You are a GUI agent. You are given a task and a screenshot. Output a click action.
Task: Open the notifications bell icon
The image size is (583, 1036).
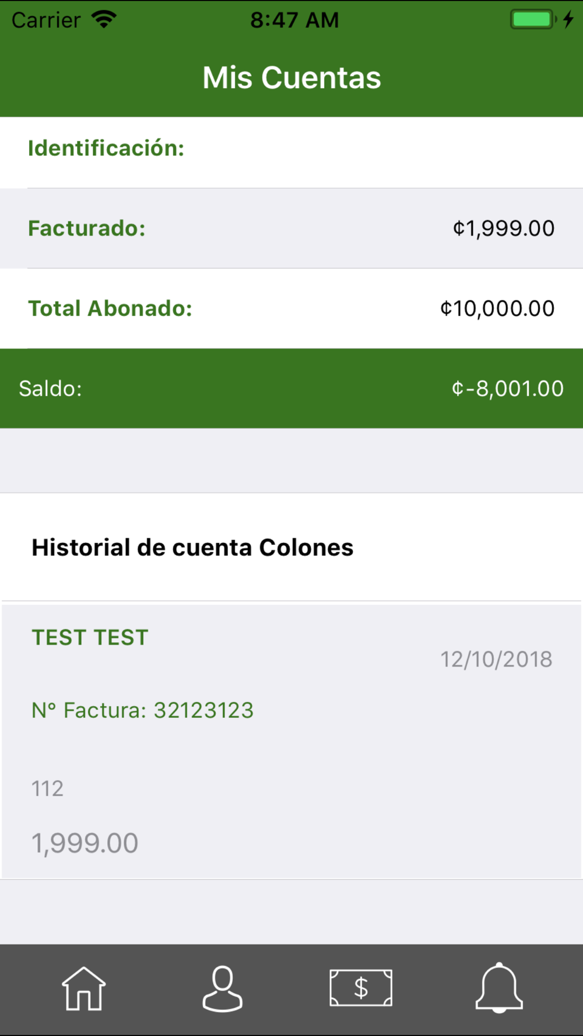point(499,988)
